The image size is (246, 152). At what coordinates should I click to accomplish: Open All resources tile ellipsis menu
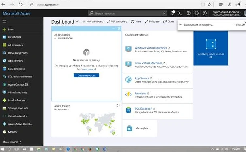[x=114, y=28]
